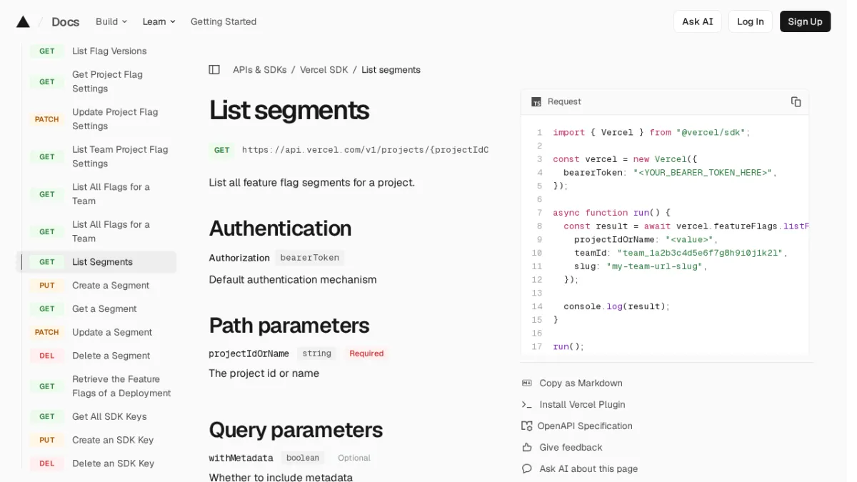Click the thumbs-up icon beside Give feedback

[527, 448]
